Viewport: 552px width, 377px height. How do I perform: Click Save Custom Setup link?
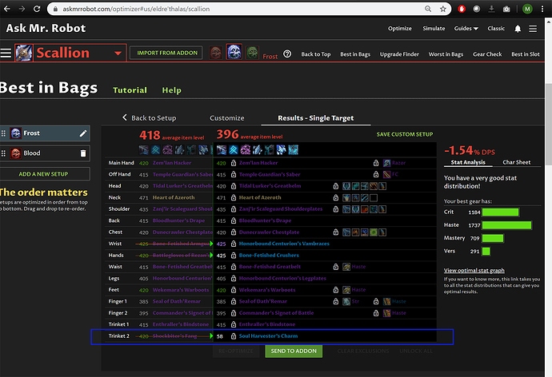coord(405,134)
